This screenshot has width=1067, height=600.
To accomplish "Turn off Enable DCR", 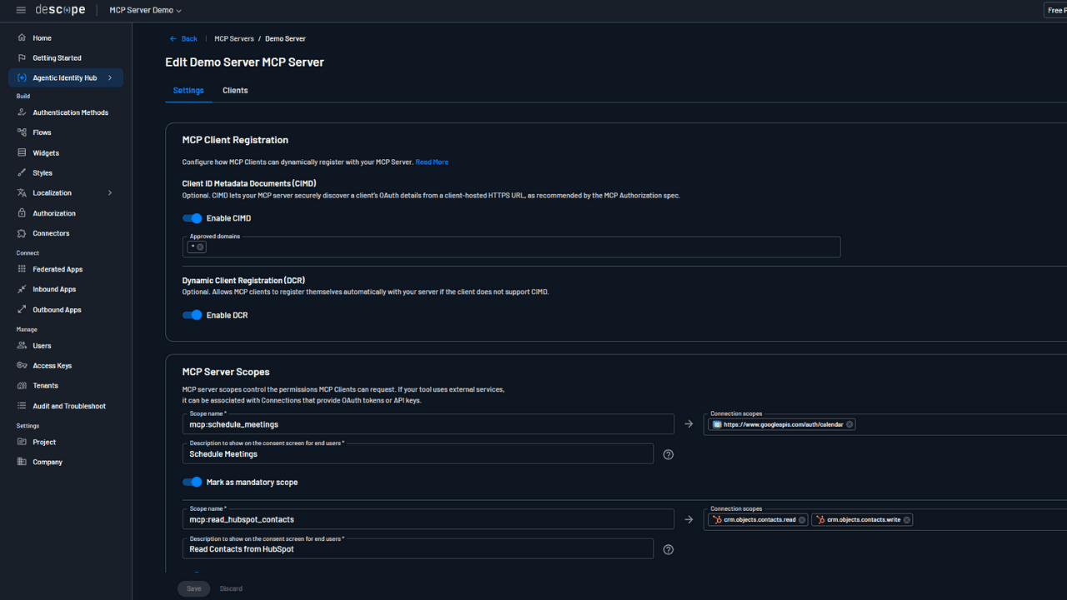I will (192, 315).
